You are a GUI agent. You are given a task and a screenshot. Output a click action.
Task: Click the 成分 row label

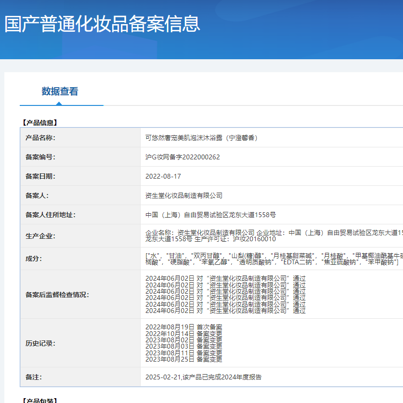34,259
